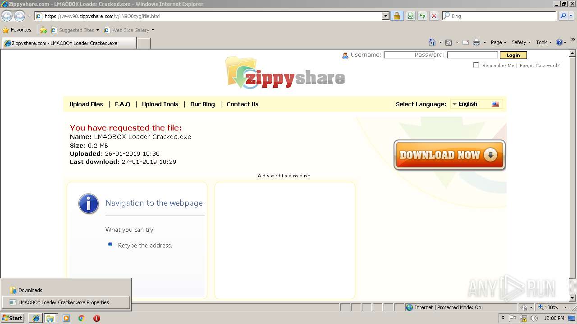Expand the Print dropdown arrow
The height and width of the screenshot is (324, 577).
pos(485,42)
